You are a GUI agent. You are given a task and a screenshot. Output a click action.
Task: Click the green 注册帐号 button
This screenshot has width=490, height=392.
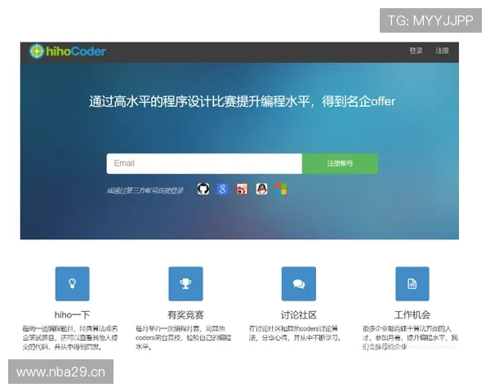[340, 163]
